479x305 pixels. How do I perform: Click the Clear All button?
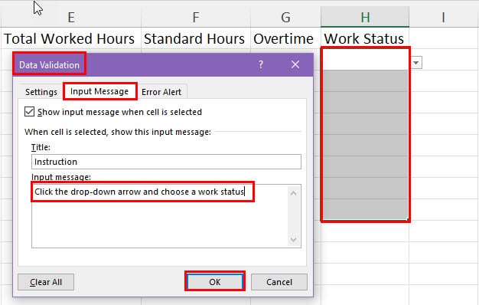[46, 282]
